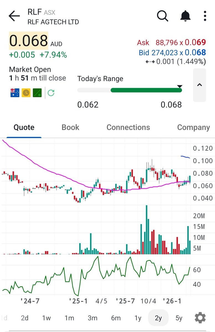
Task: Tap the 10/4 date axis label
Action: point(149,301)
